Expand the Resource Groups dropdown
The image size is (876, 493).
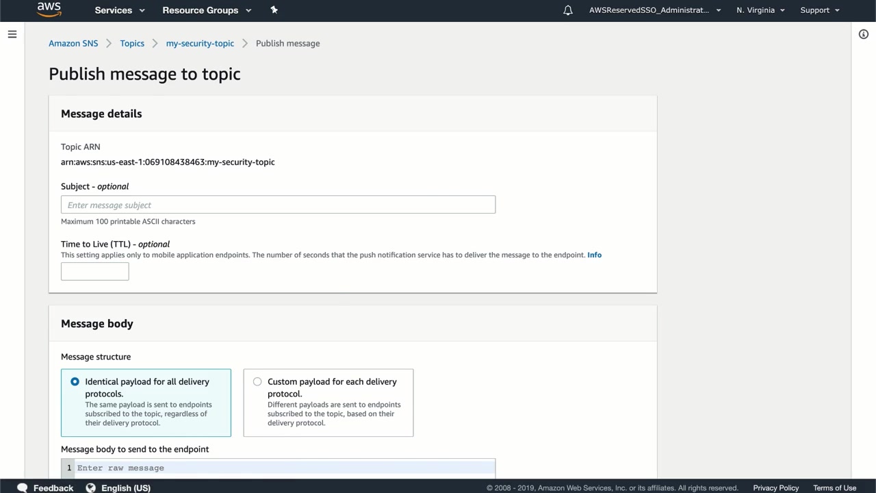coord(207,10)
